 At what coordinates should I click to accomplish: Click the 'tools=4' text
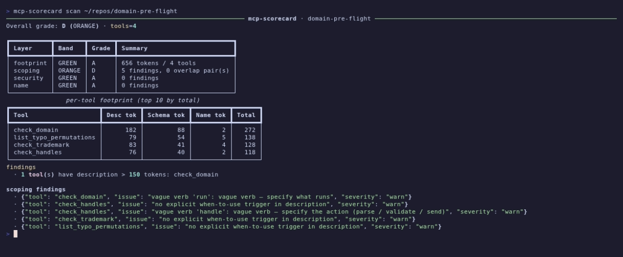[x=124, y=26]
